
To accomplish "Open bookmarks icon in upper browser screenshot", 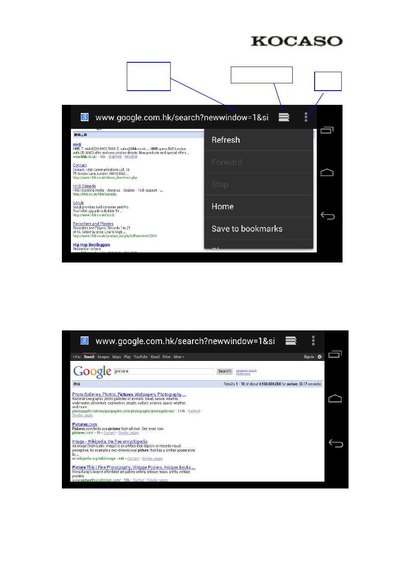I will tap(284, 117).
